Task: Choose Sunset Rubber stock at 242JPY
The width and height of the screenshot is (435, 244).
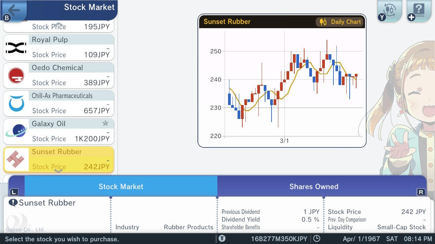Action: tap(58, 159)
